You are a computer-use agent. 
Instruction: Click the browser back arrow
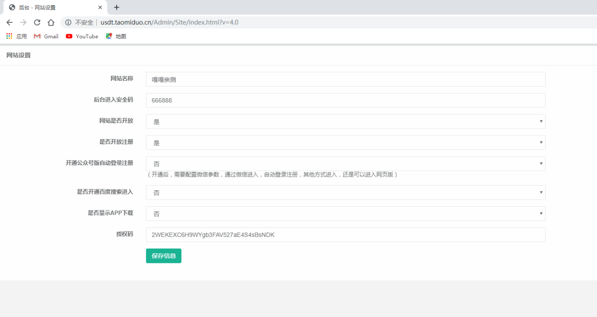(x=9, y=22)
